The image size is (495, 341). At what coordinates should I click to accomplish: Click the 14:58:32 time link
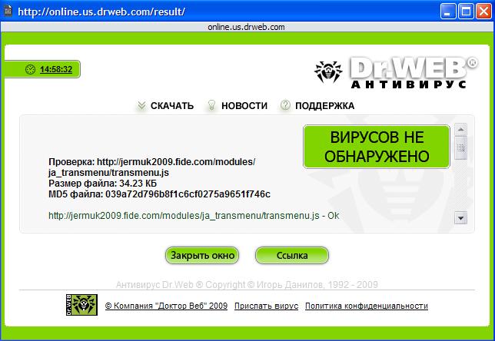point(56,69)
